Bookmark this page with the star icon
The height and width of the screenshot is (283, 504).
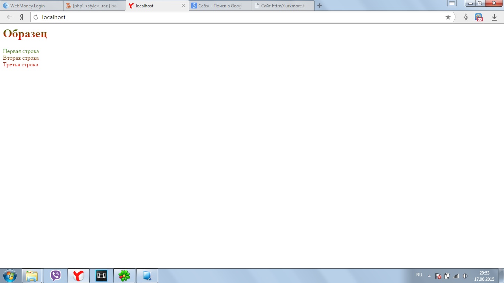[448, 17]
